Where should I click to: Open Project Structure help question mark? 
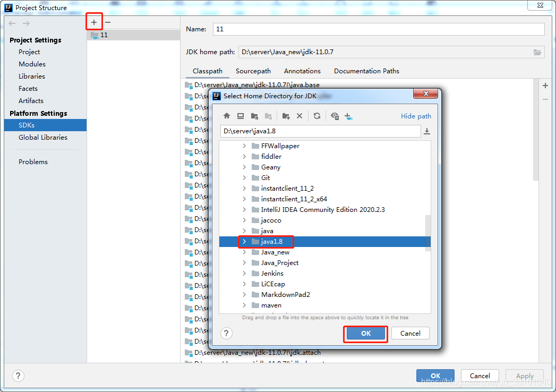point(18,376)
